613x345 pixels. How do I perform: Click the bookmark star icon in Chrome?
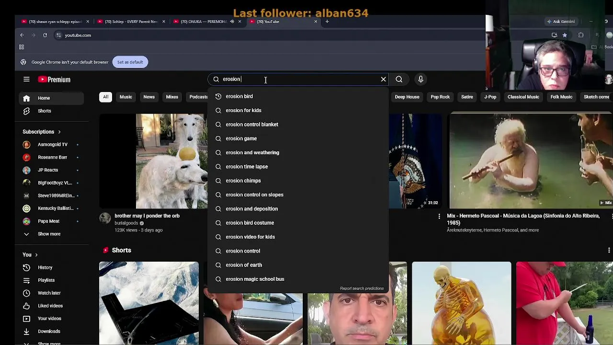[565, 35]
